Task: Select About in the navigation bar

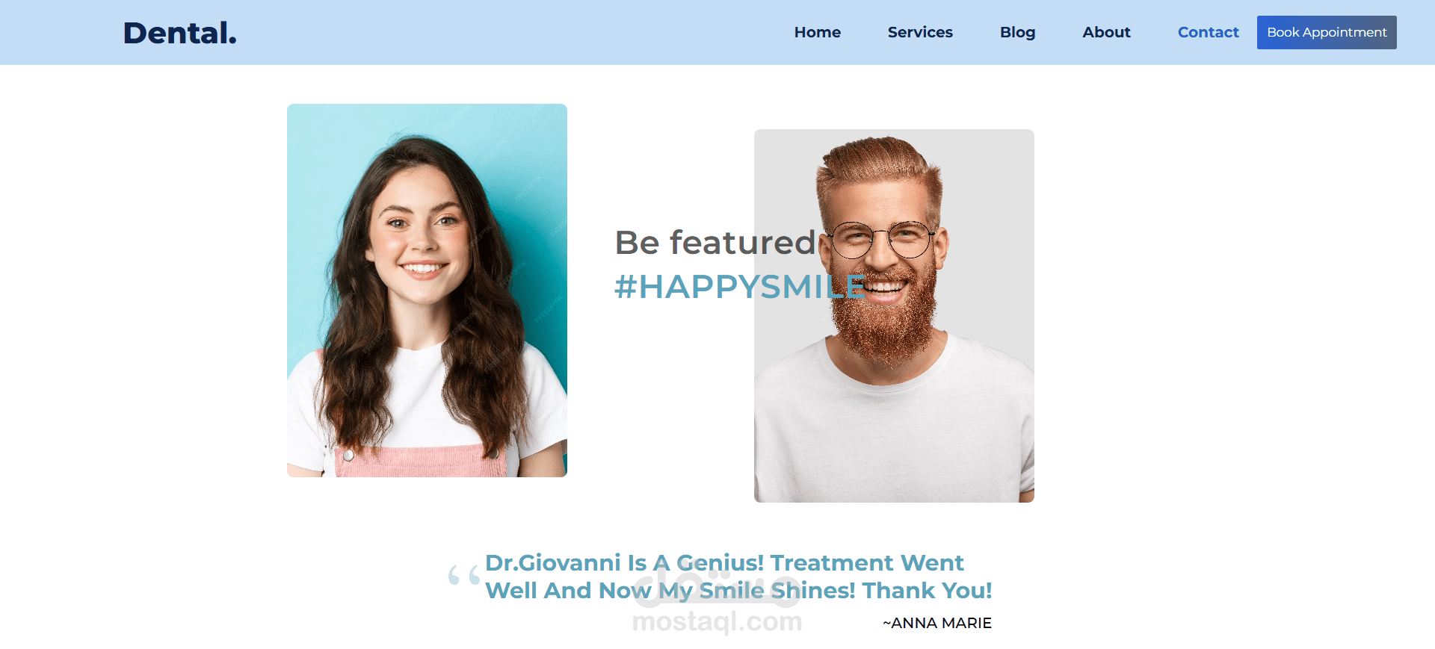Action: (1106, 32)
